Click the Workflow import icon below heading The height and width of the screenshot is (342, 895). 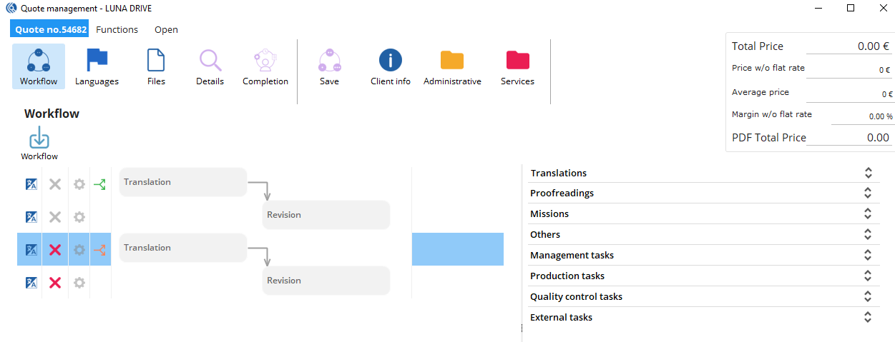39,139
